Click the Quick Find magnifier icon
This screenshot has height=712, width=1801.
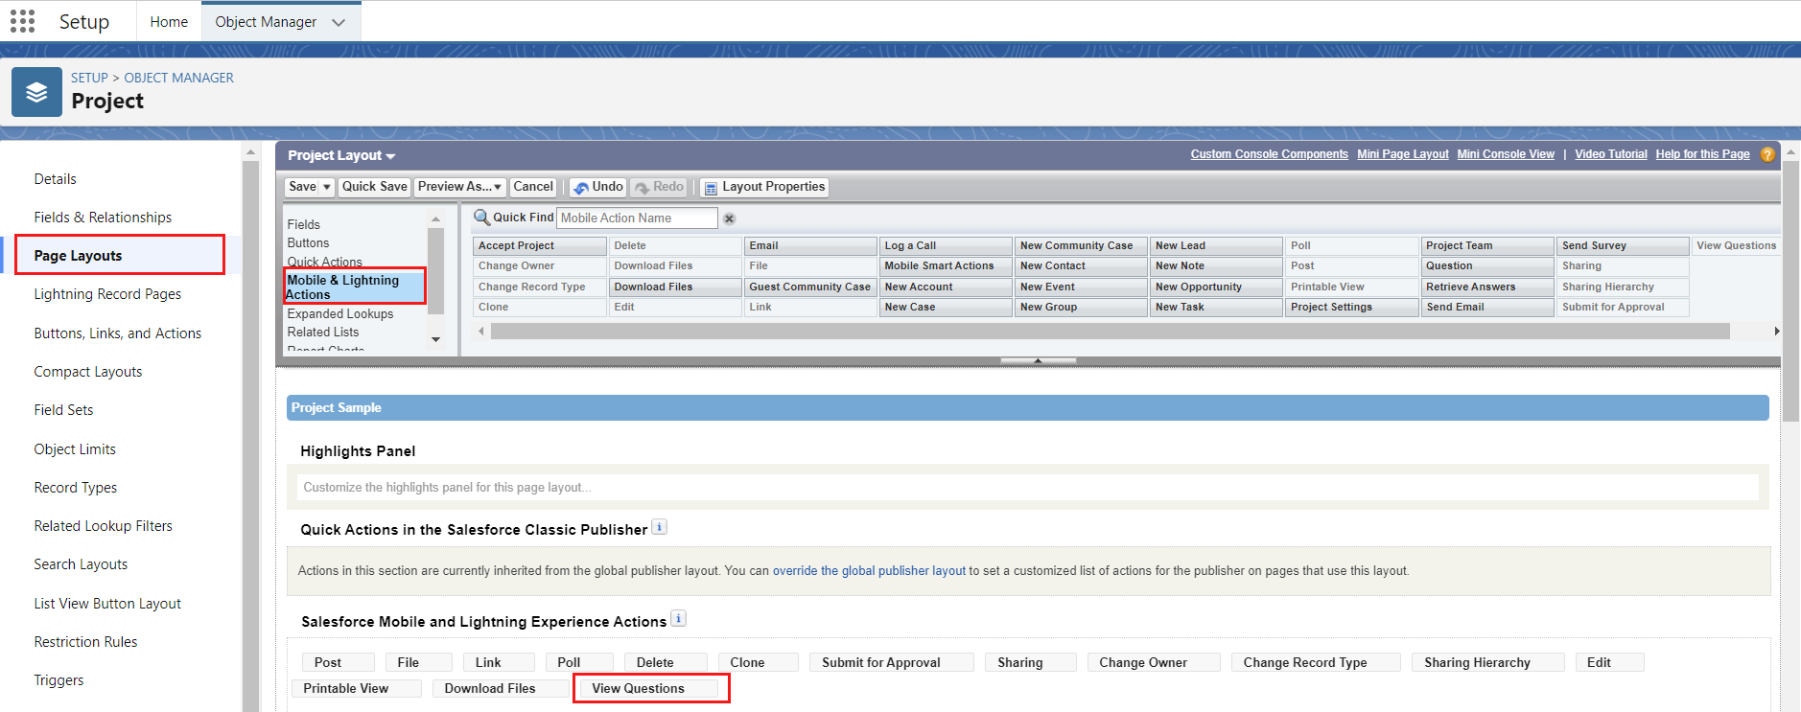click(482, 218)
